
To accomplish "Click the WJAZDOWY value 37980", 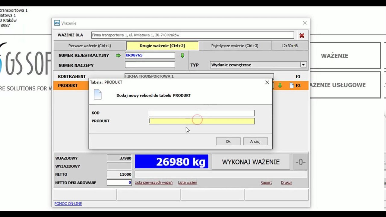I will [x=119, y=158].
